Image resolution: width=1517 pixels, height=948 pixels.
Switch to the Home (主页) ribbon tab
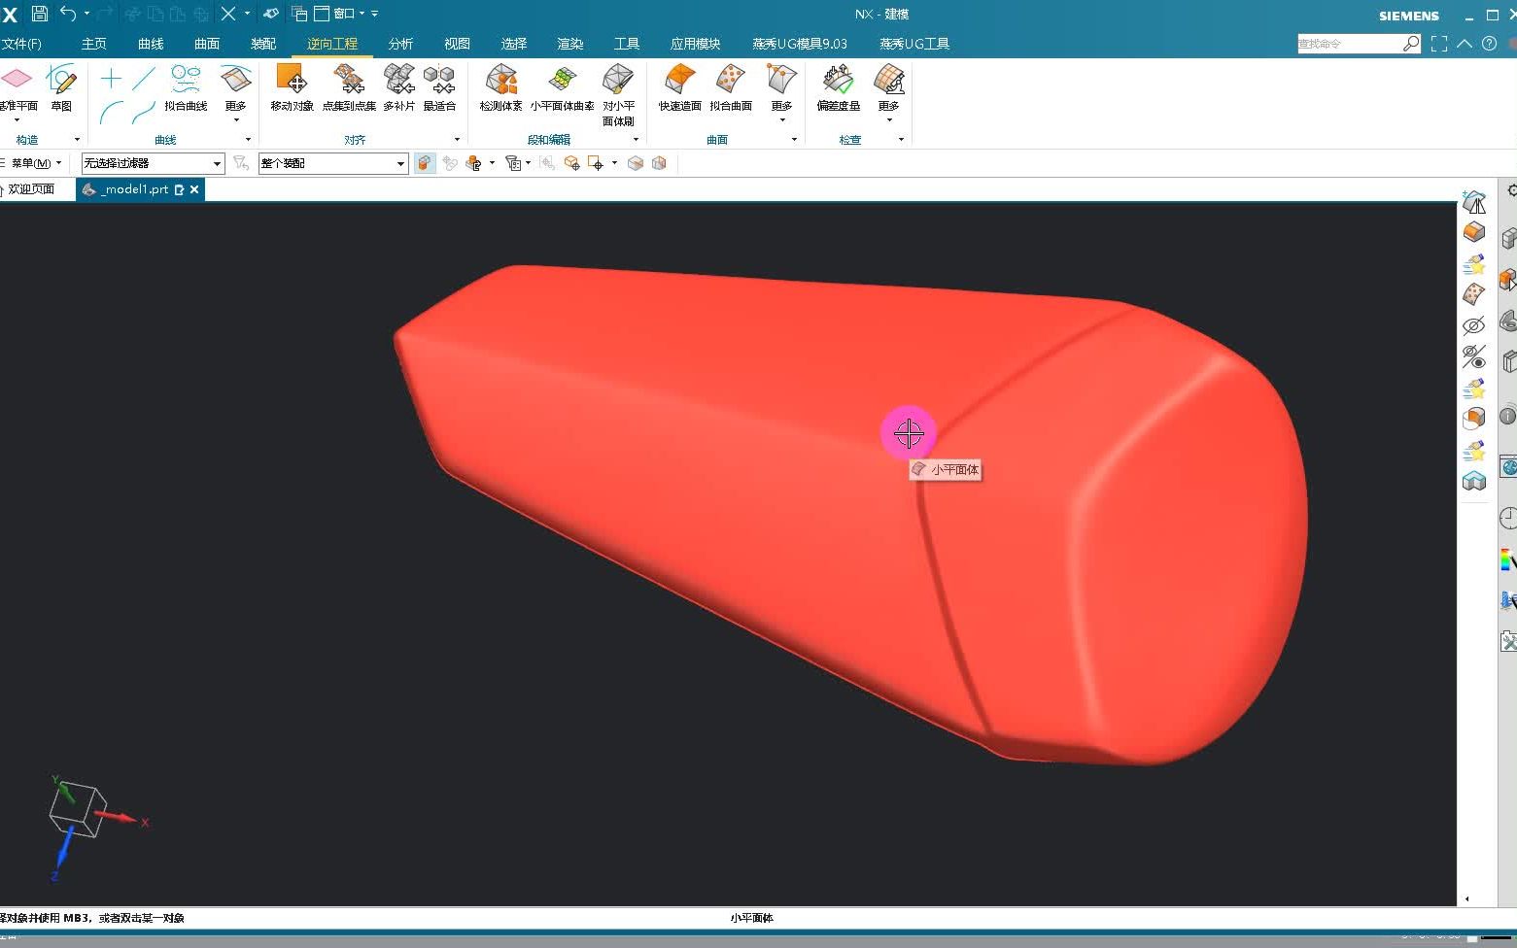point(94,44)
